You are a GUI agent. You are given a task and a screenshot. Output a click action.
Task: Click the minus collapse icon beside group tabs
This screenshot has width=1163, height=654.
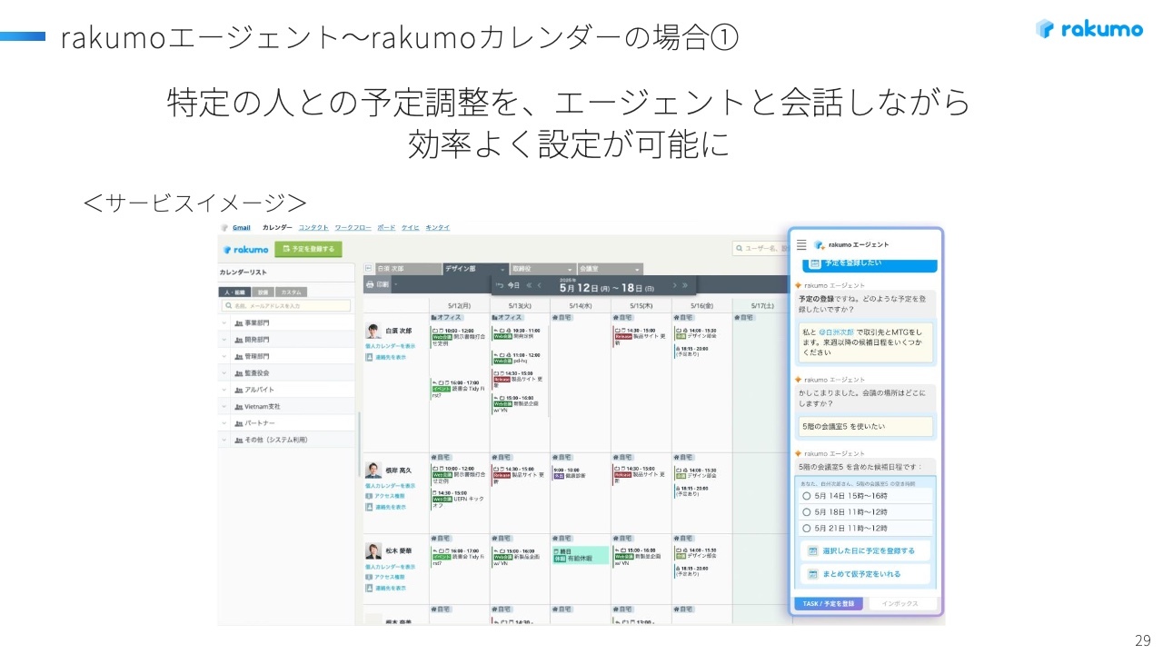[x=368, y=269]
